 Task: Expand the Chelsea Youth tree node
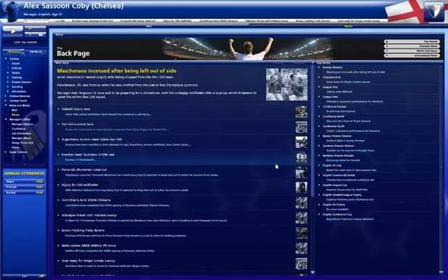(x=6, y=101)
